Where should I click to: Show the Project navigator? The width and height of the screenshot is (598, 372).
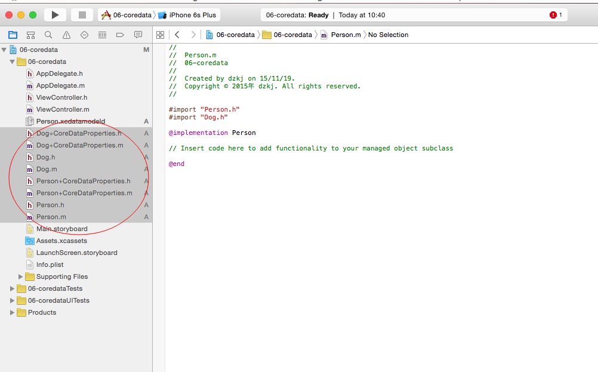[13, 35]
